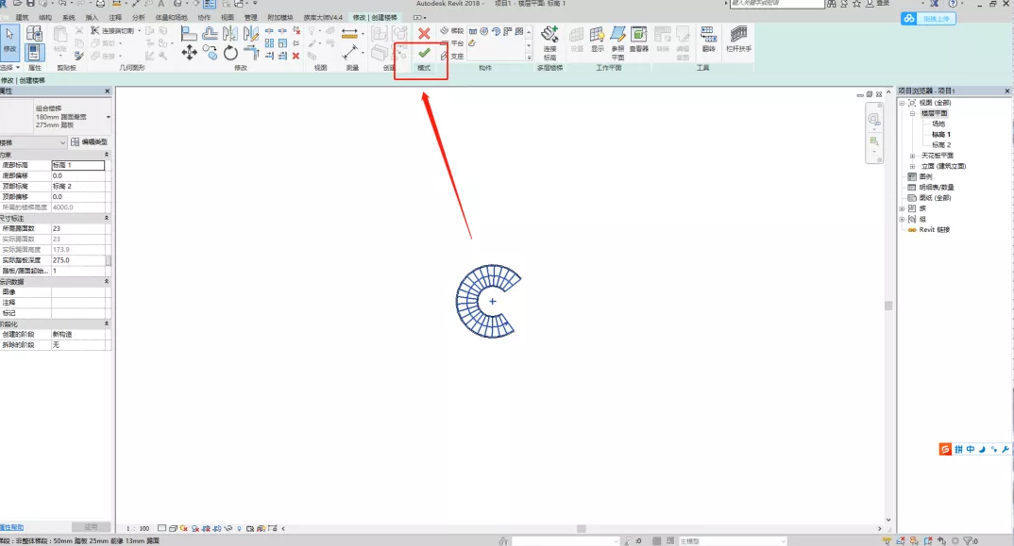Image resolution: width=1014 pixels, height=546 pixels.
Task: Click the green checkmark Finish Edit Mode
Action: tap(424, 53)
